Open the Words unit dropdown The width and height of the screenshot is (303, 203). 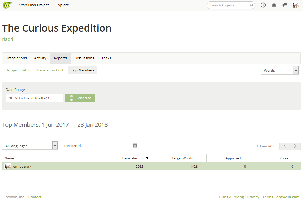pyautogui.click(x=280, y=70)
